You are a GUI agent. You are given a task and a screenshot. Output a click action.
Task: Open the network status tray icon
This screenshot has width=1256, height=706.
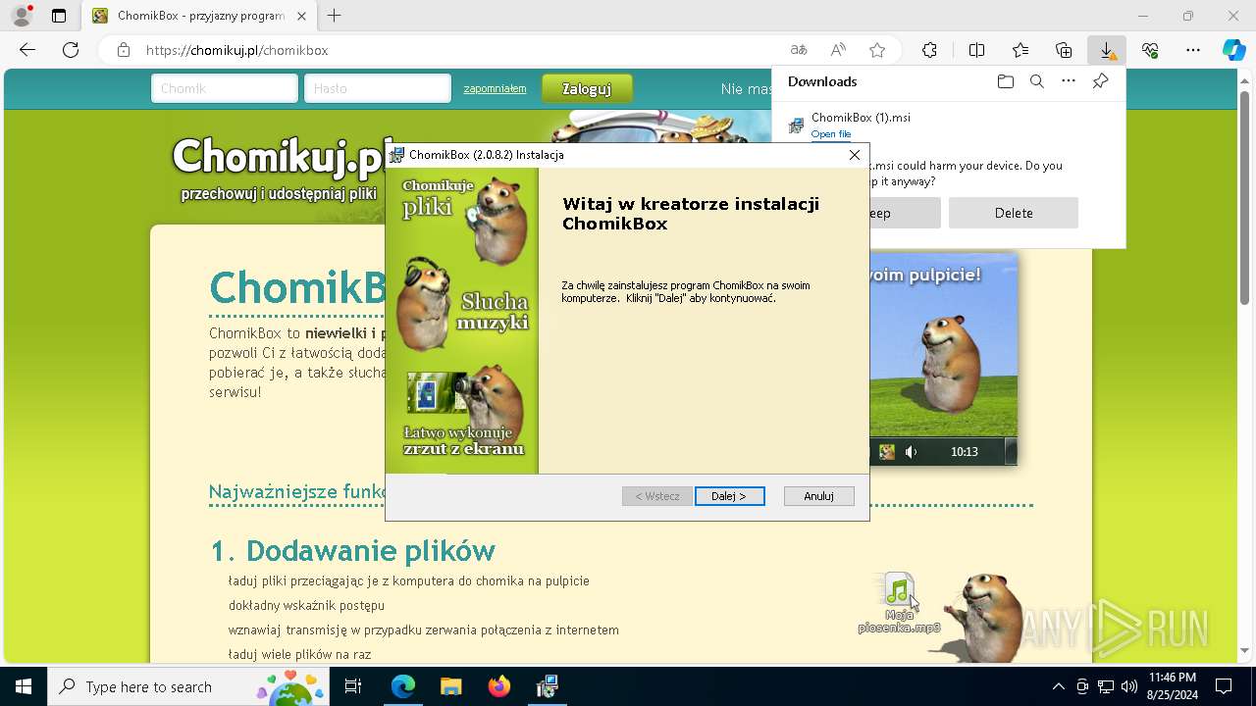[1106, 686]
